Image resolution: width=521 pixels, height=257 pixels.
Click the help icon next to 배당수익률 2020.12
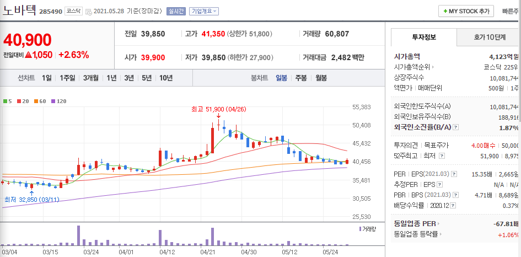(453, 206)
